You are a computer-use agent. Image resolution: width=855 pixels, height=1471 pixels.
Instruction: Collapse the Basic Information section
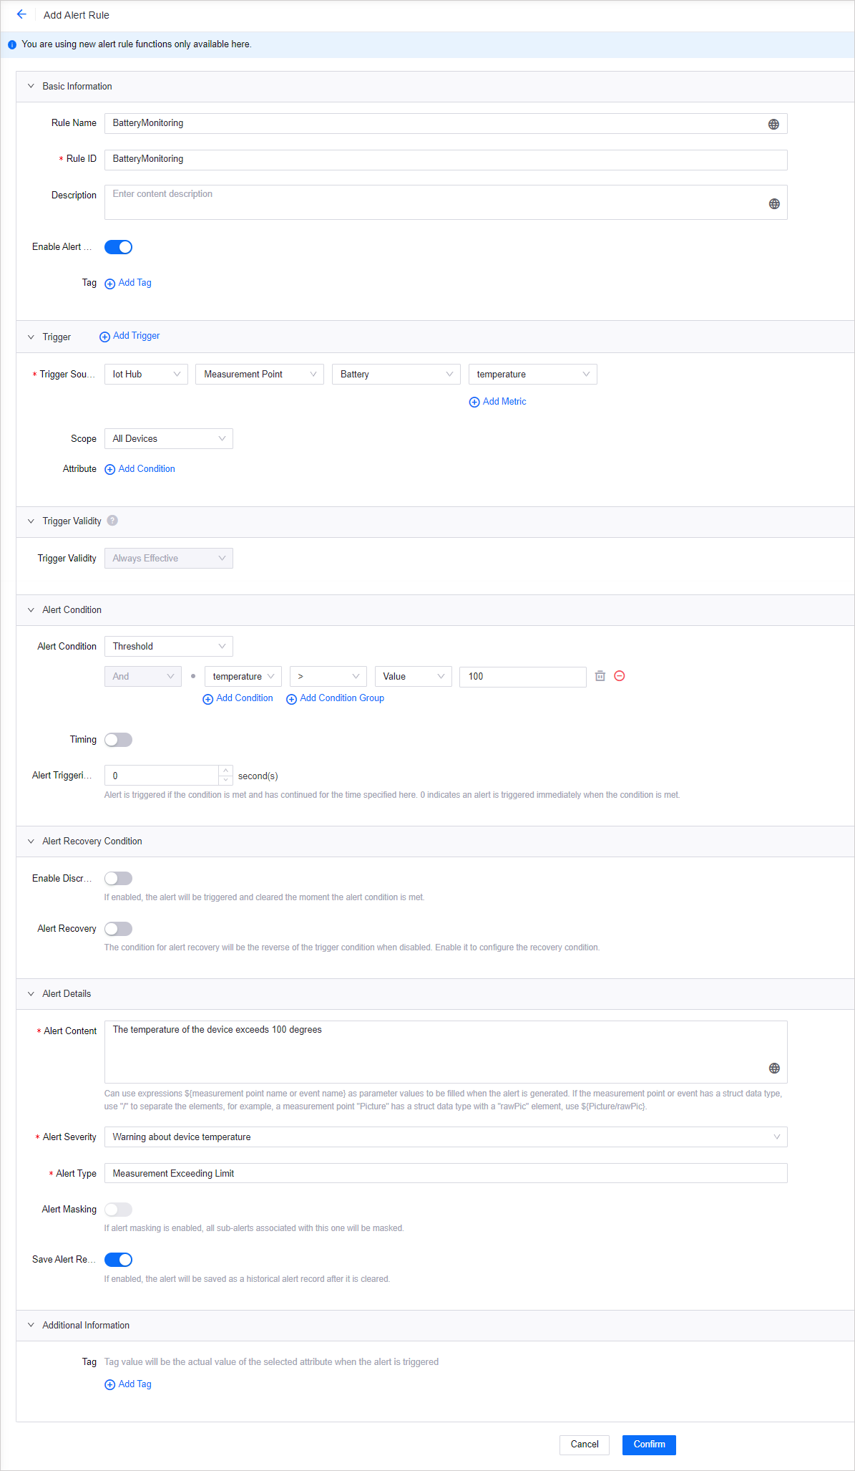(x=31, y=86)
